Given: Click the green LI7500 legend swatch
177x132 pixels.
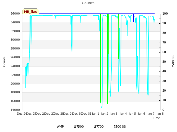Looking at the screenshot, I should pos(70,127).
